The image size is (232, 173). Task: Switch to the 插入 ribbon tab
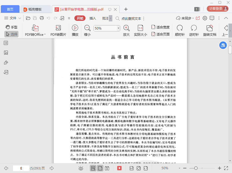pos(93,18)
